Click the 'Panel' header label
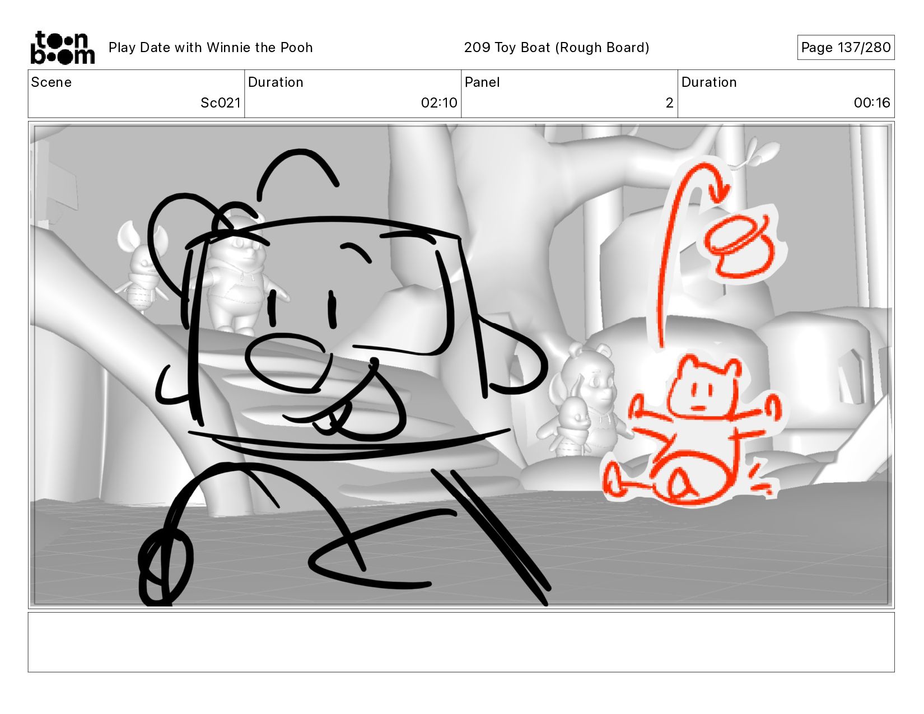This screenshot has width=924, height=714. point(482,82)
